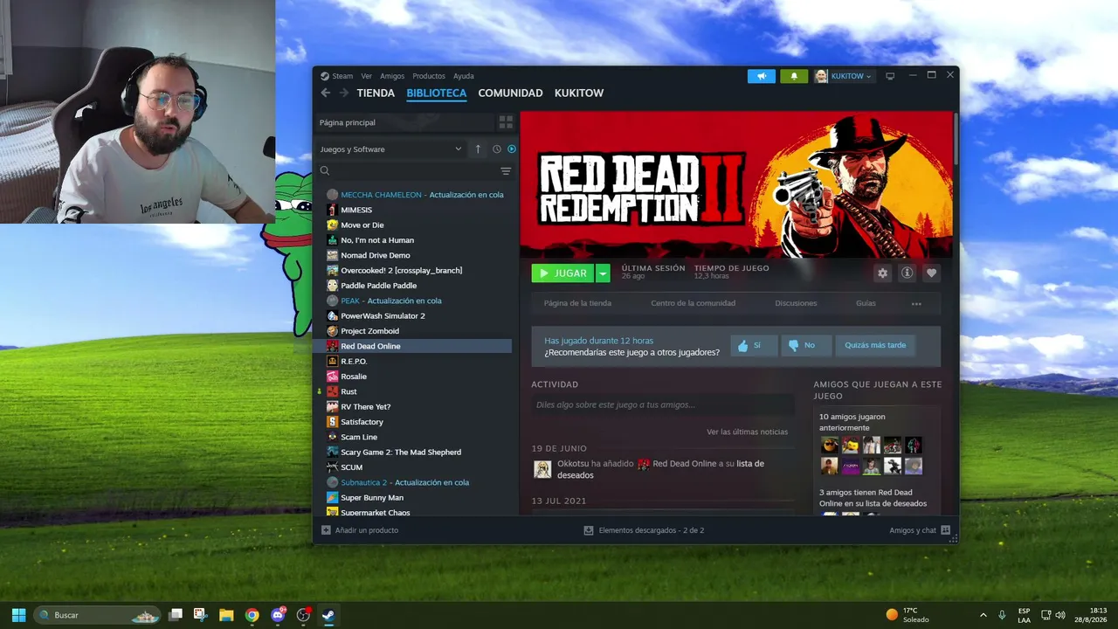Open the Amigos menu
The width and height of the screenshot is (1118, 629).
click(x=392, y=76)
